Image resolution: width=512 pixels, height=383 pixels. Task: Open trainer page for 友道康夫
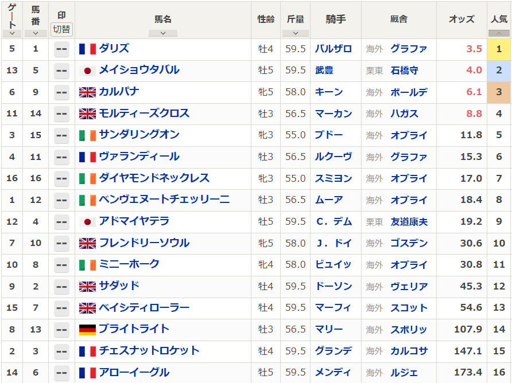[409, 222]
